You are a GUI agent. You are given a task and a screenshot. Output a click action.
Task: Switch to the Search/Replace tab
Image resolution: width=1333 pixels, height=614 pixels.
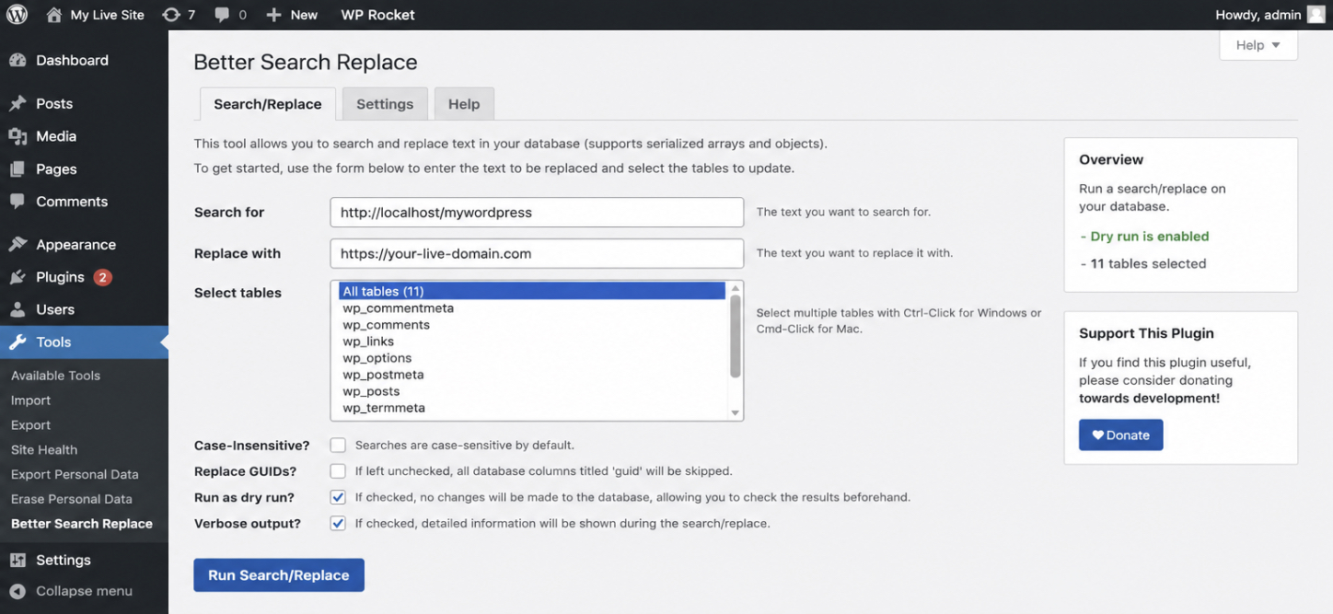coord(268,104)
